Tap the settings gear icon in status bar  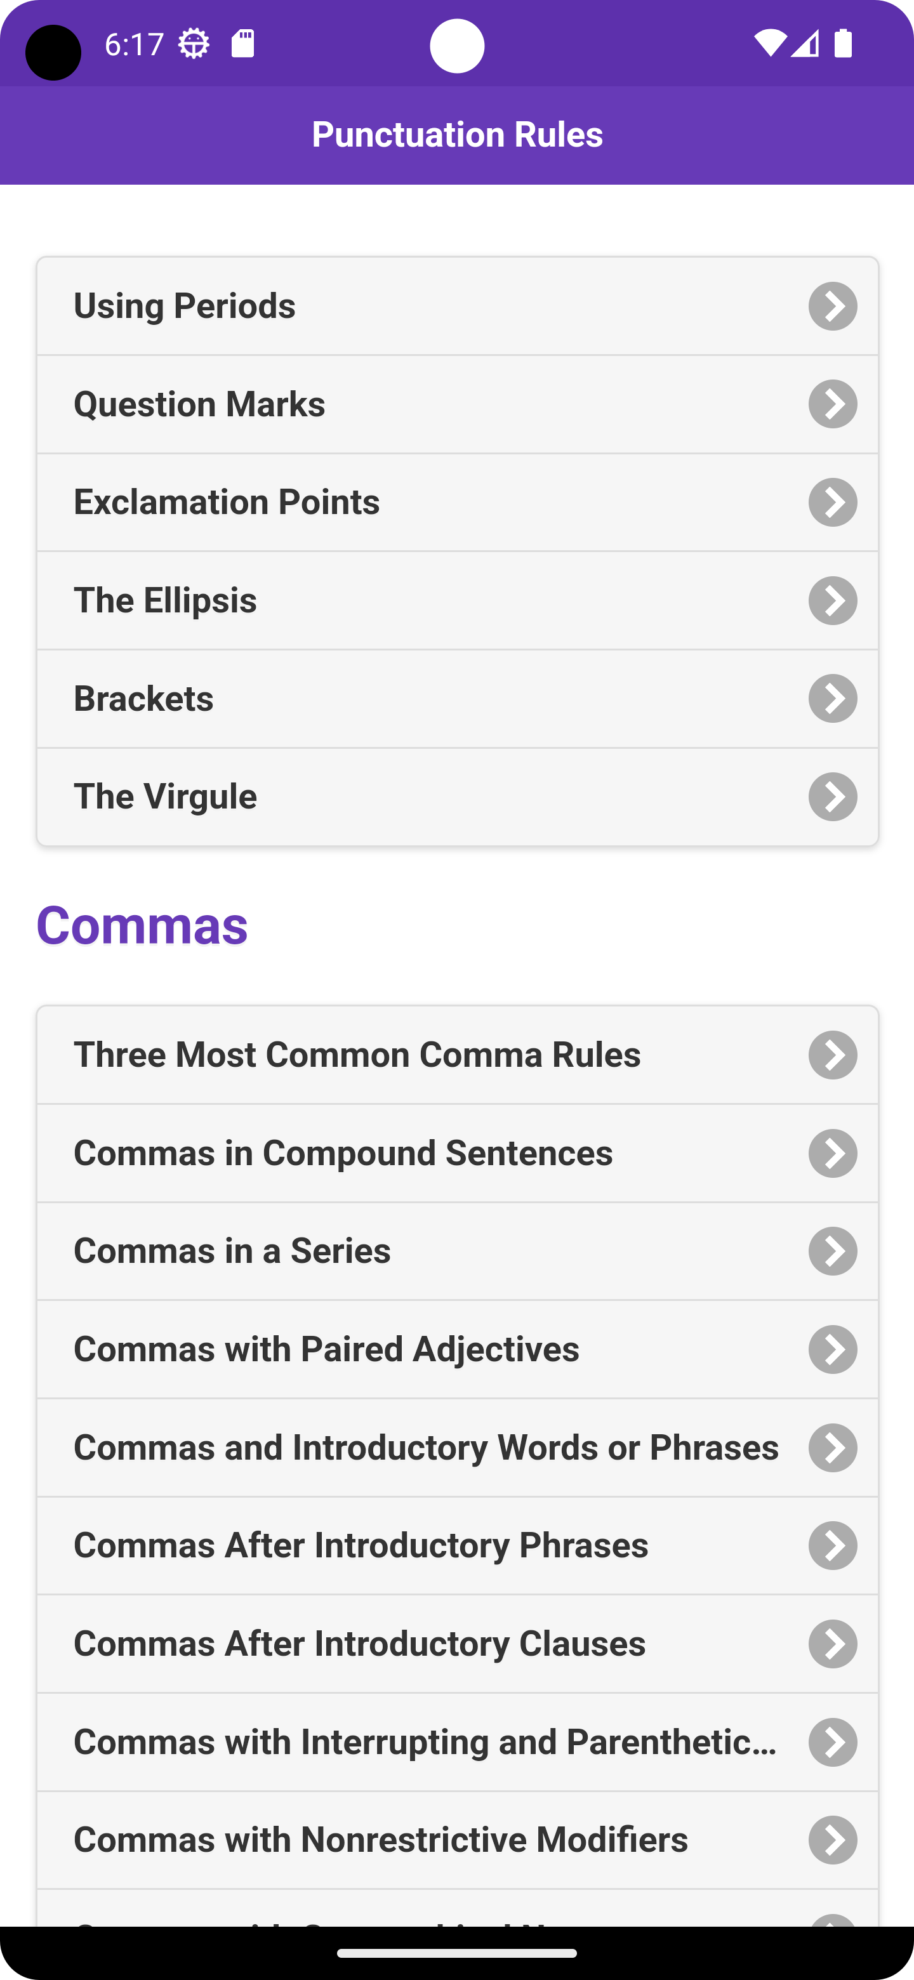coord(194,44)
